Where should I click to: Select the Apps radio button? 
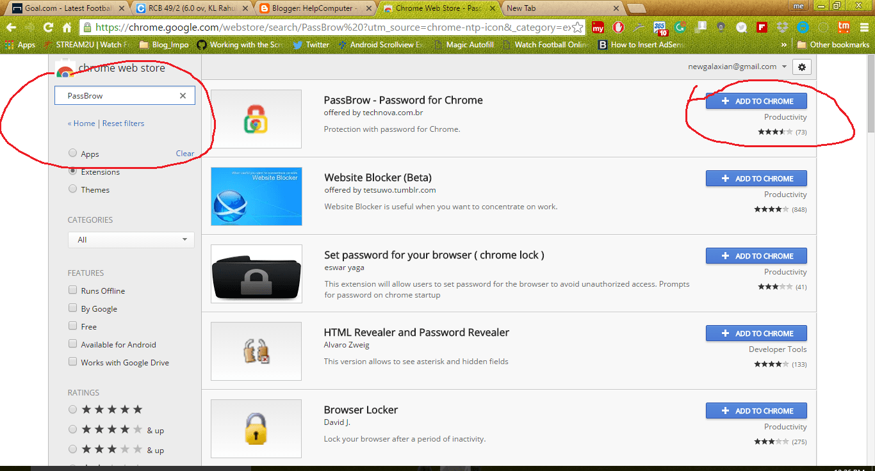pos(72,153)
